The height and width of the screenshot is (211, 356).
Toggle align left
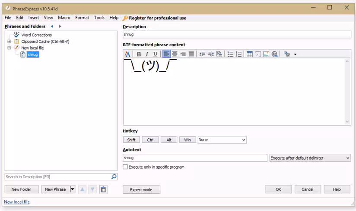[x=166, y=54]
